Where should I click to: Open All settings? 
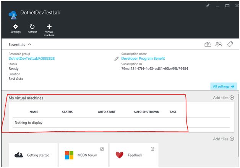tap(223, 86)
